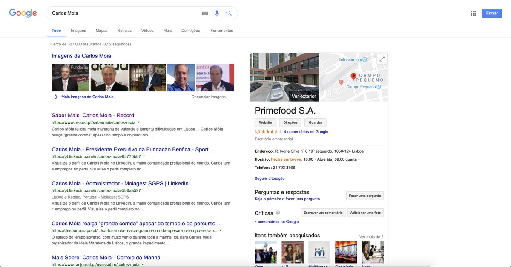Open Presidente Executivo da Fundacao Benfica result

point(133,149)
